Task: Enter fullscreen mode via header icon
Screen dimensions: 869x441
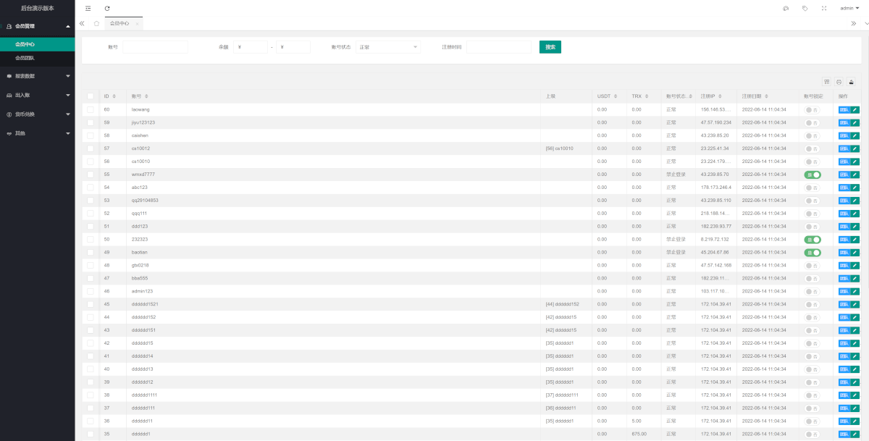Action: tap(824, 9)
